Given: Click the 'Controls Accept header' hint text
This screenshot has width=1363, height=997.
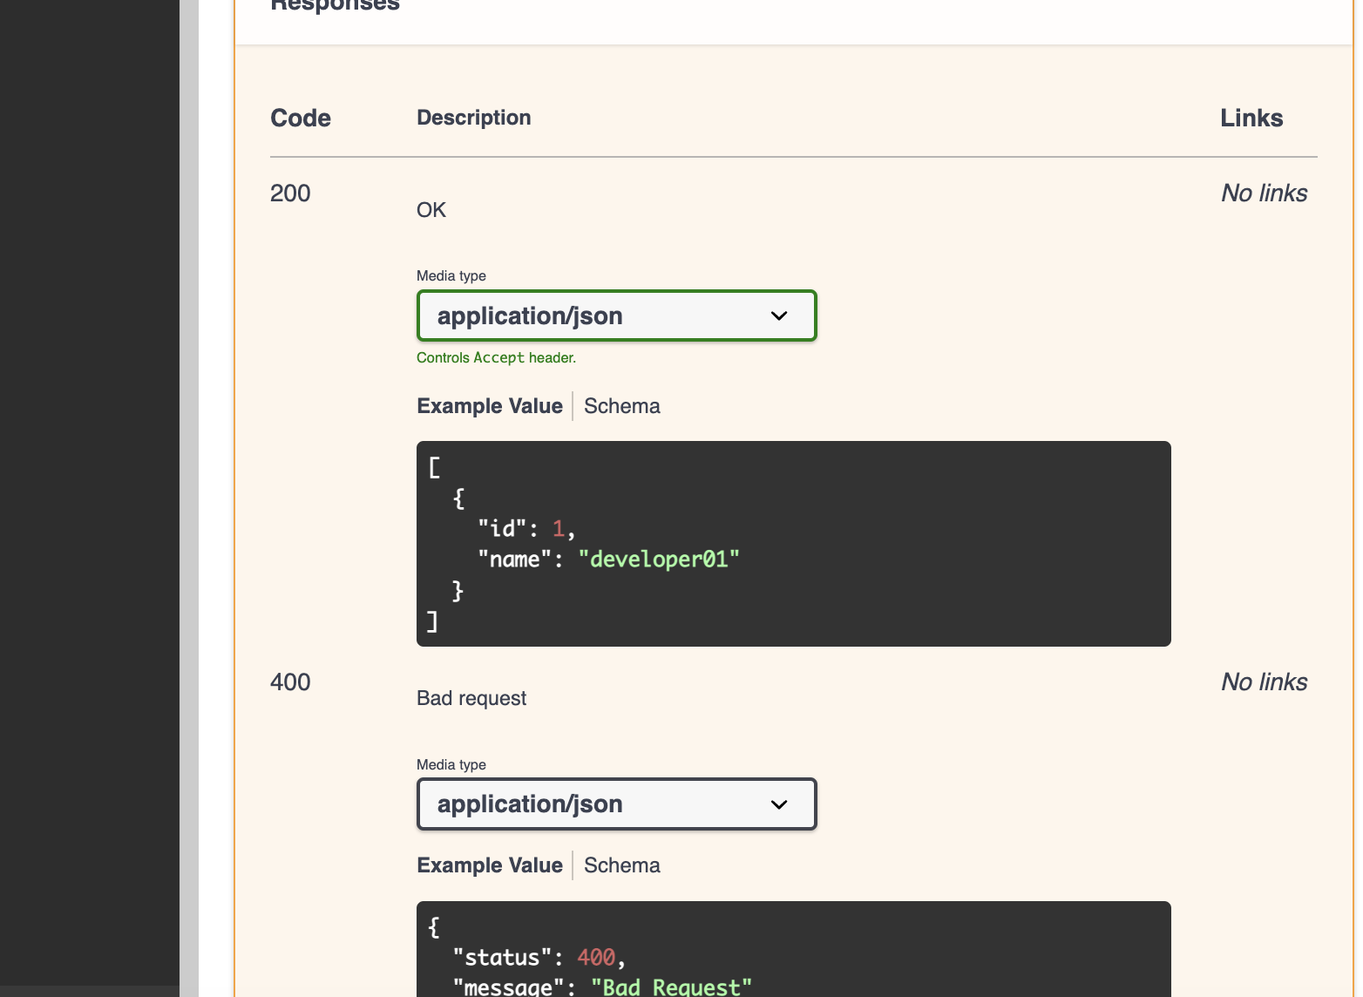Looking at the screenshot, I should tap(496, 357).
